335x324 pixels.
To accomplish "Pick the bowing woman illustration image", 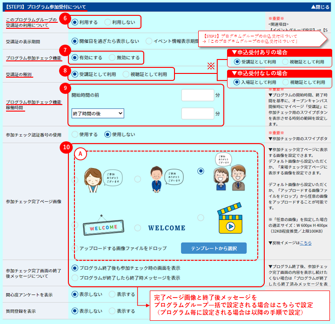I will coord(103,180).
